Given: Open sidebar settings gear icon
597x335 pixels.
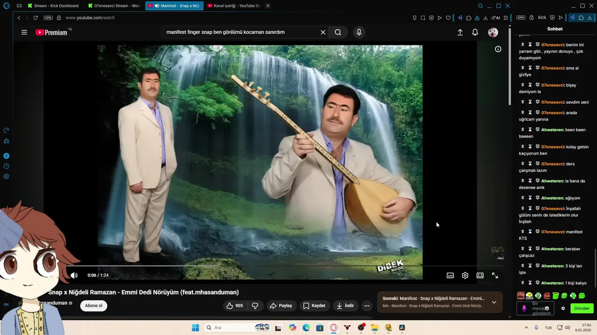Looking at the screenshot, I should point(7,176).
